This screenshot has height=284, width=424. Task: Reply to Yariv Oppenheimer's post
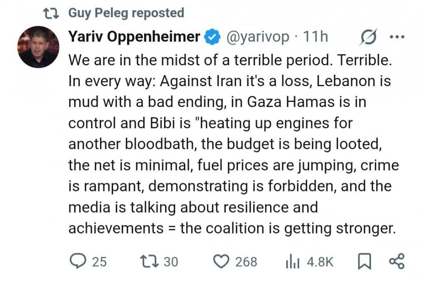[78, 262]
